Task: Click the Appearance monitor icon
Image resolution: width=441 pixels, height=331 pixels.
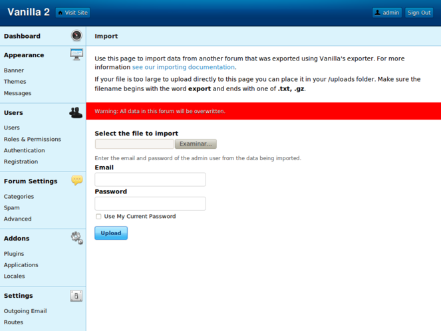Action: point(76,55)
